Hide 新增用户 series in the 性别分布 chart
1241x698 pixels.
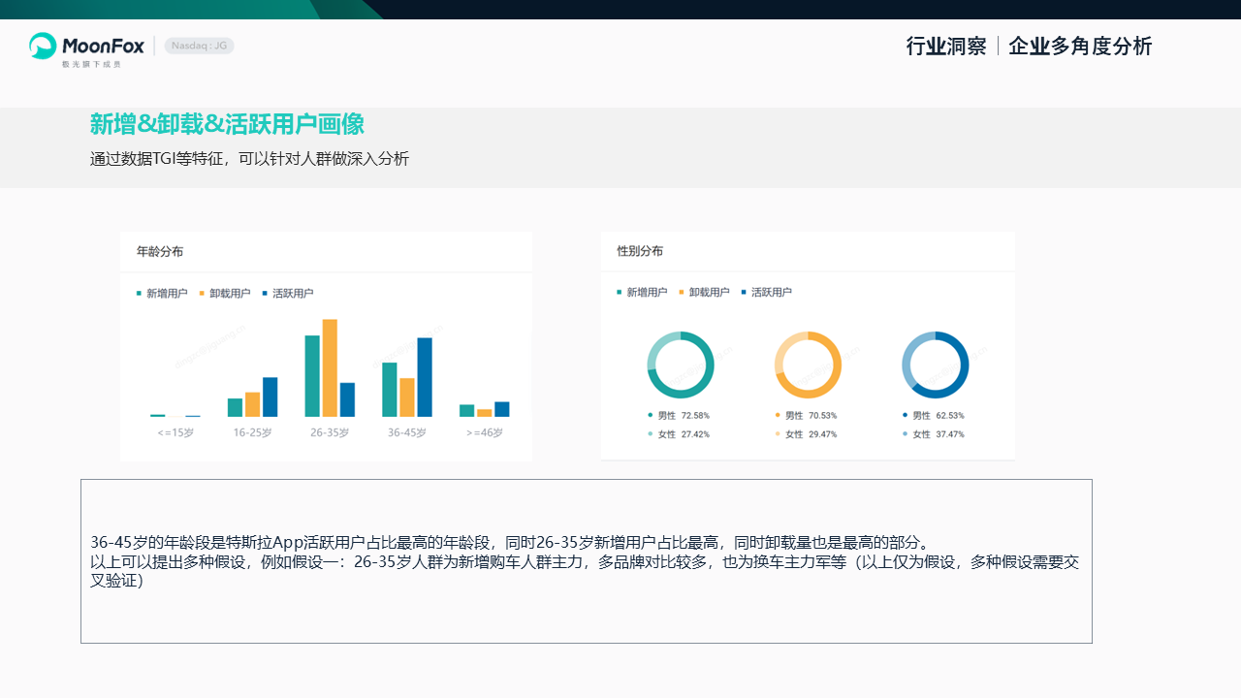coord(642,292)
